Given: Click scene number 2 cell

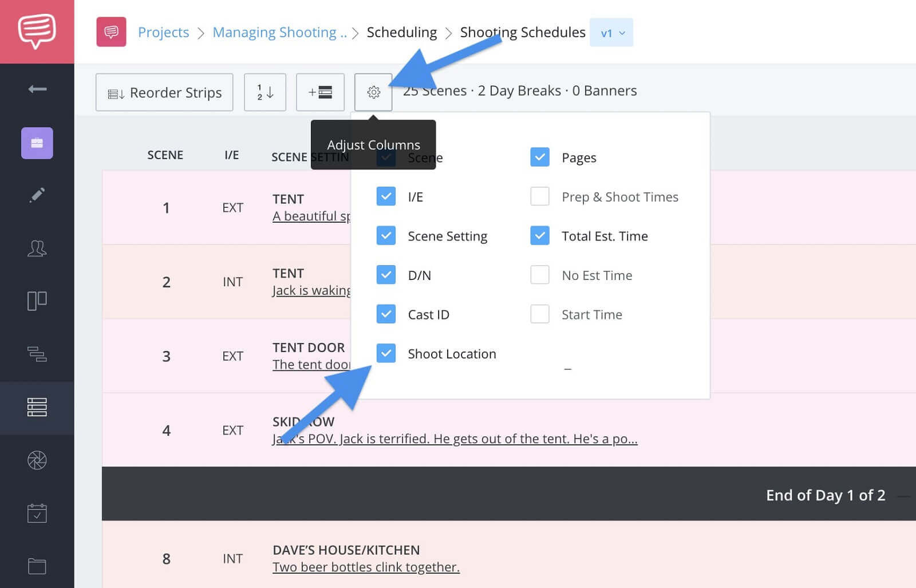Looking at the screenshot, I should coord(166,282).
